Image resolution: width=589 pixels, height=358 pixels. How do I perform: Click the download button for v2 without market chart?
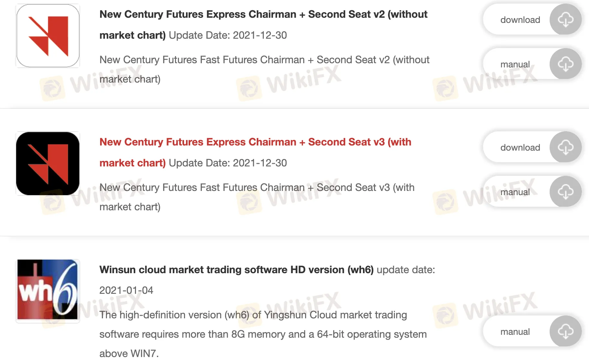[x=520, y=19]
